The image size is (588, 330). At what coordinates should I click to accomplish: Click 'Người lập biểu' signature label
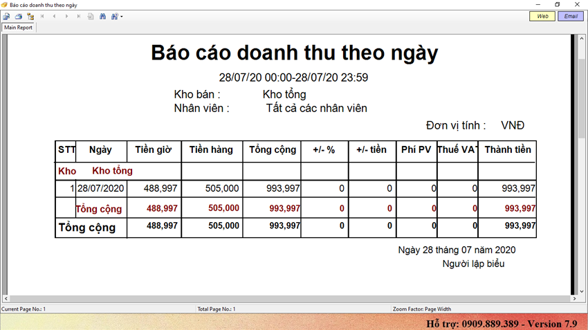pyautogui.click(x=473, y=264)
